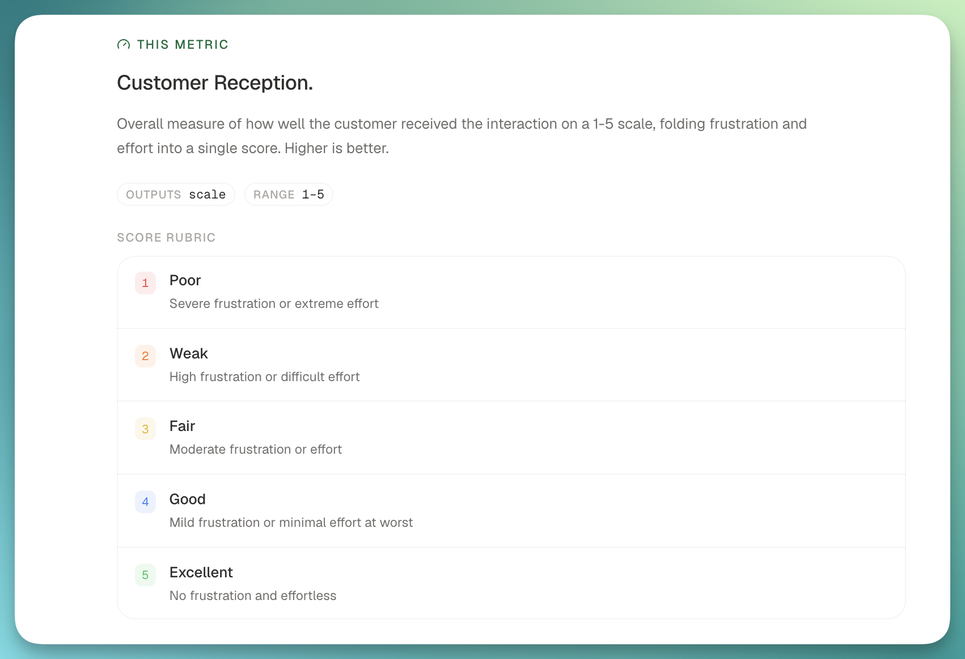Click the orange score 2 badge

point(145,356)
